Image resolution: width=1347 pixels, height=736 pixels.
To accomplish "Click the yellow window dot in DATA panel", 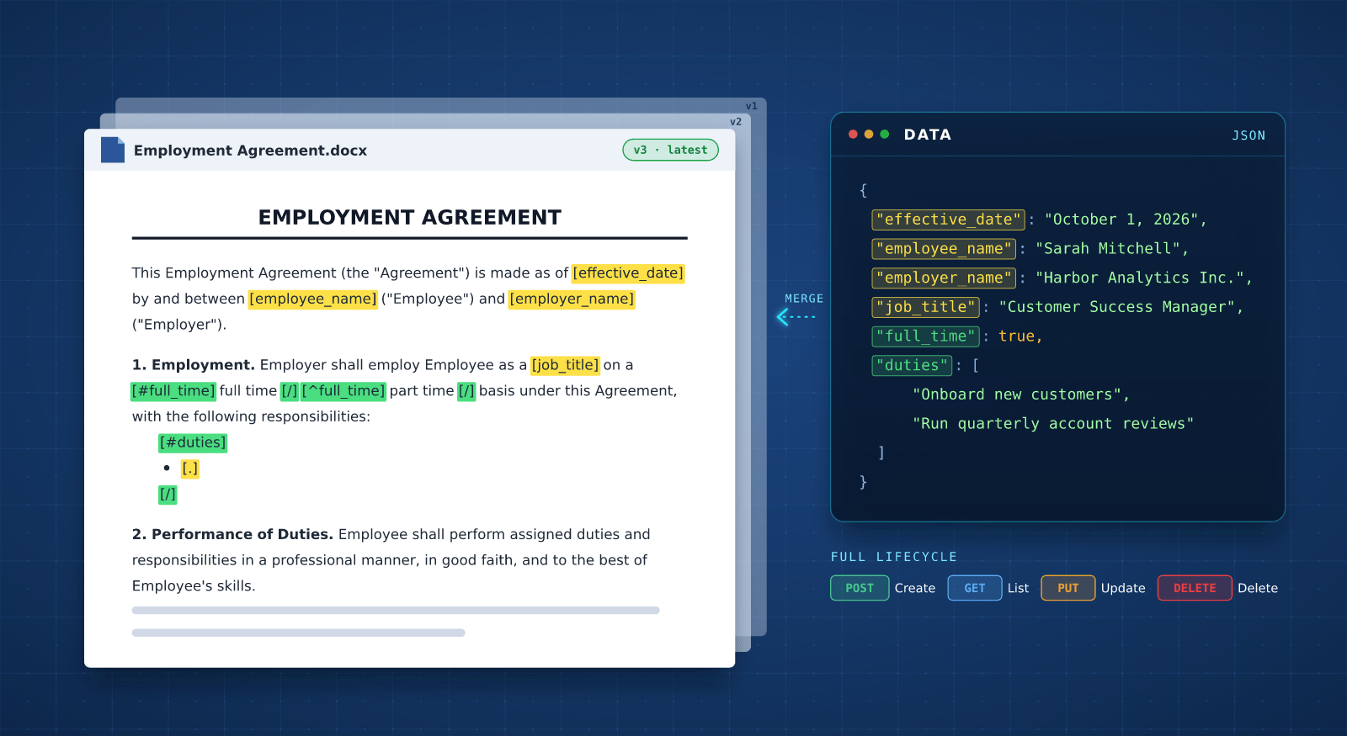I will click(x=869, y=135).
